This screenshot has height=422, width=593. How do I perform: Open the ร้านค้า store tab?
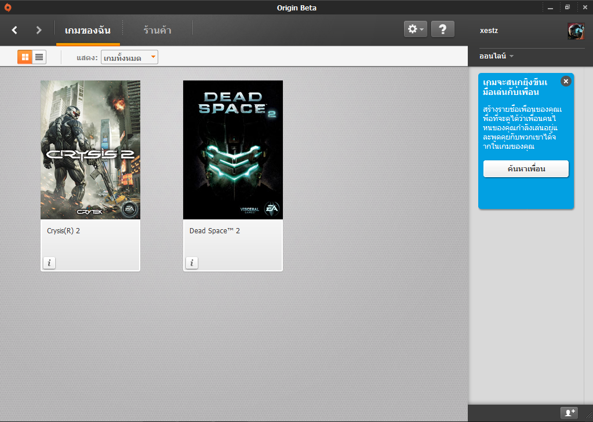pyautogui.click(x=157, y=31)
